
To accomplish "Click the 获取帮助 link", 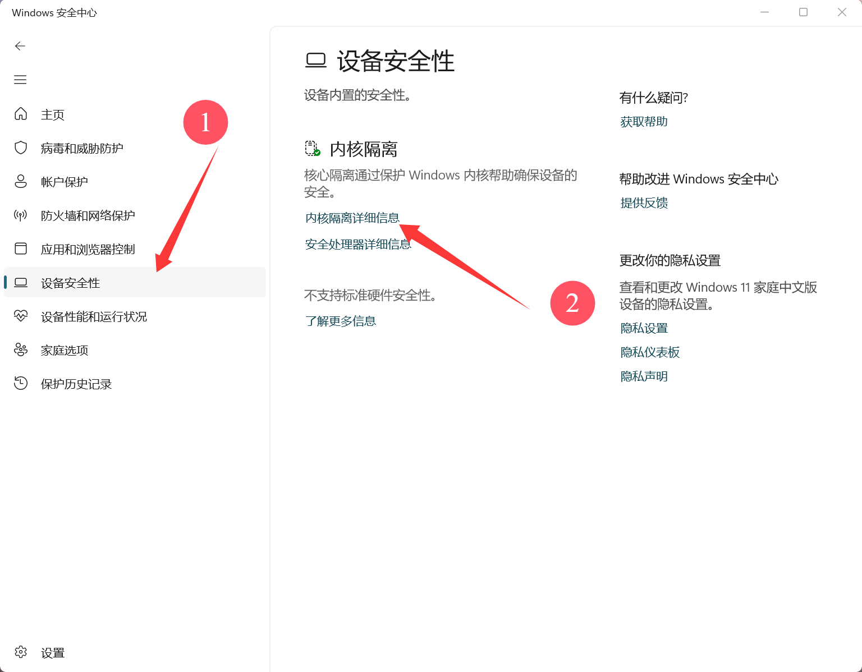I will pyautogui.click(x=644, y=122).
